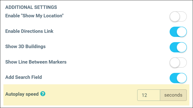Click the white knob of the Directions Link switch
Viewport: 193px width, 108px height.
click(182, 32)
